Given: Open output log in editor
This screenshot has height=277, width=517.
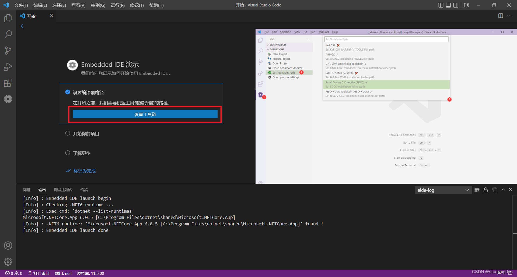Looking at the screenshot, I should (495, 190).
